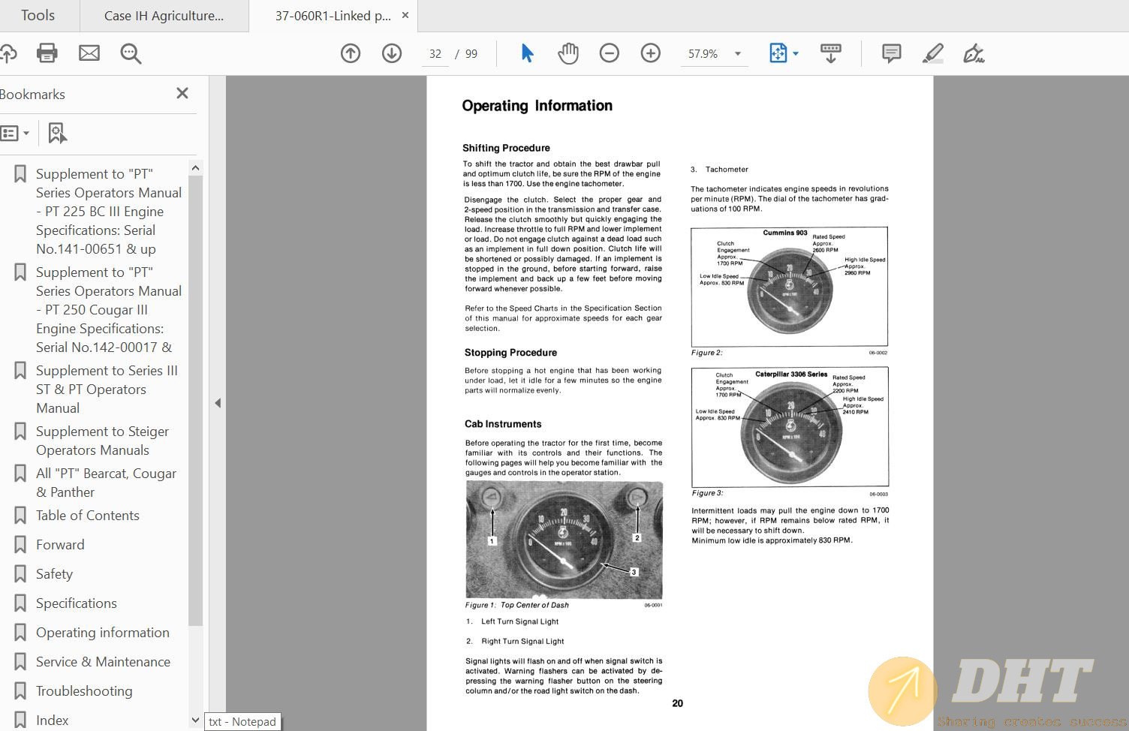This screenshot has height=731, width=1129.
Task: Select the arrow selection tool
Action: pos(527,53)
